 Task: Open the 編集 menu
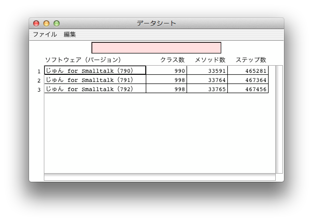(70, 35)
